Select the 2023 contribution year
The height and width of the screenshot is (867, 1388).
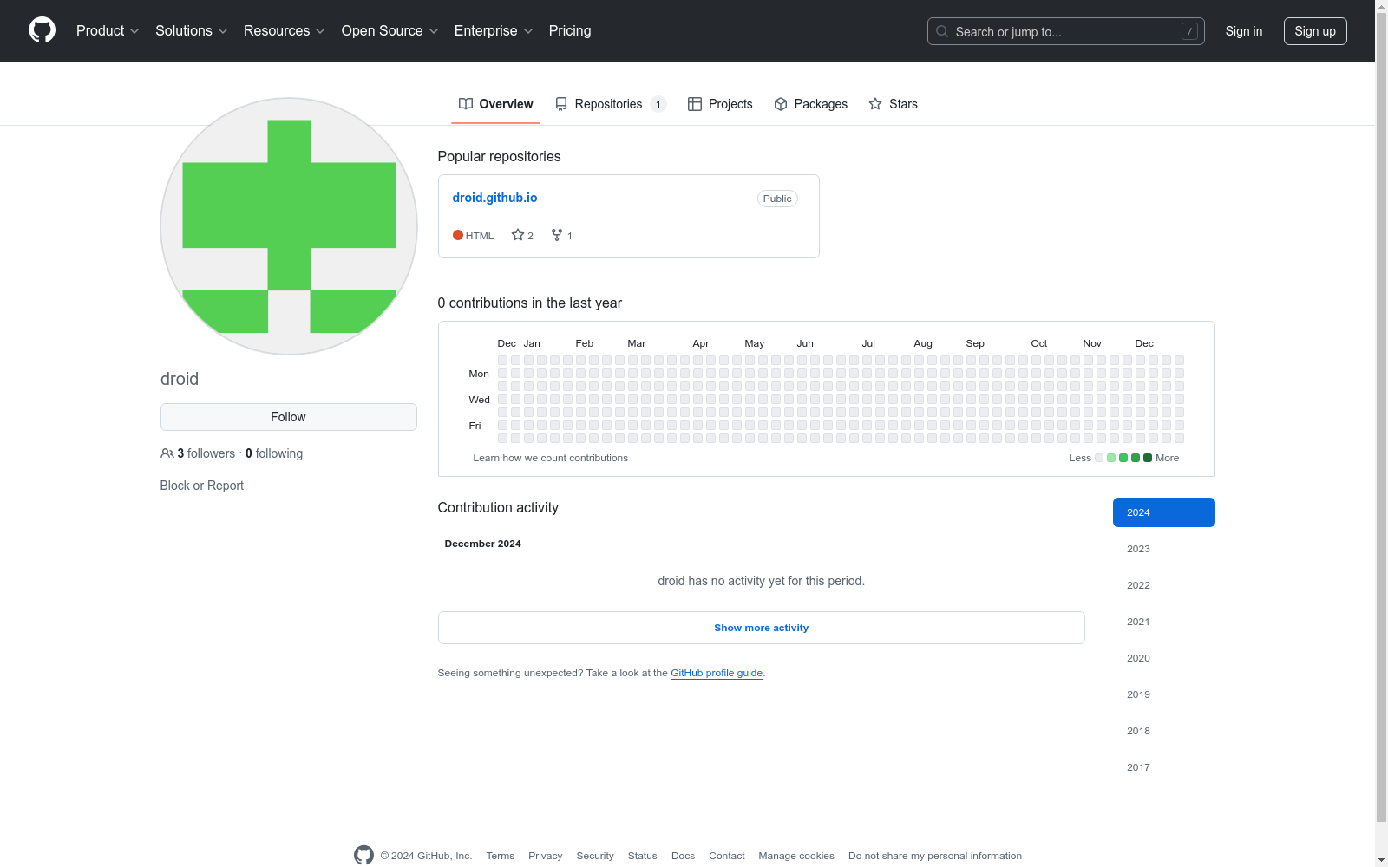pyautogui.click(x=1164, y=549)
